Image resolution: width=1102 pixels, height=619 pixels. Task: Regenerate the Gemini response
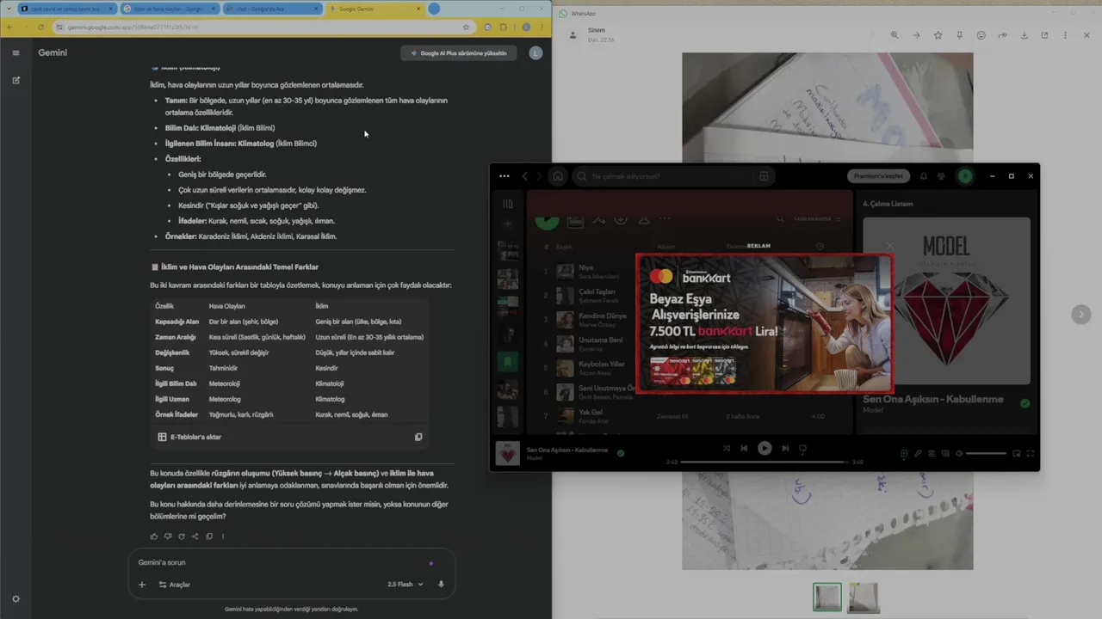point(182,536)
